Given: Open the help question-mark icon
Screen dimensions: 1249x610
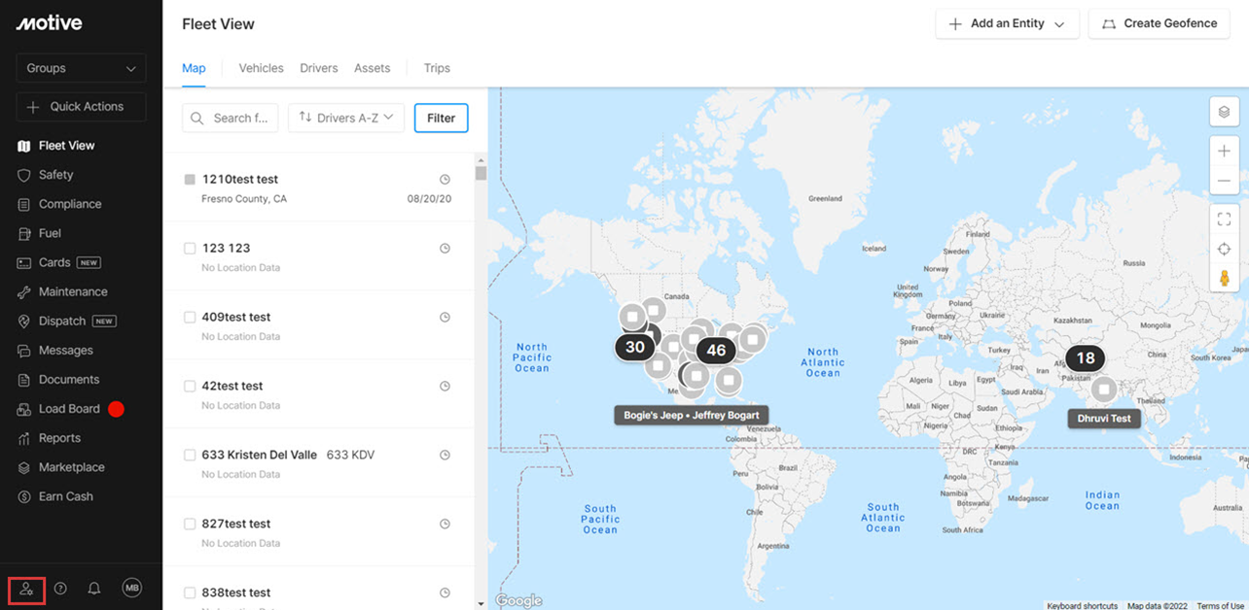Looking at the screenshot, I should (60, 589).
